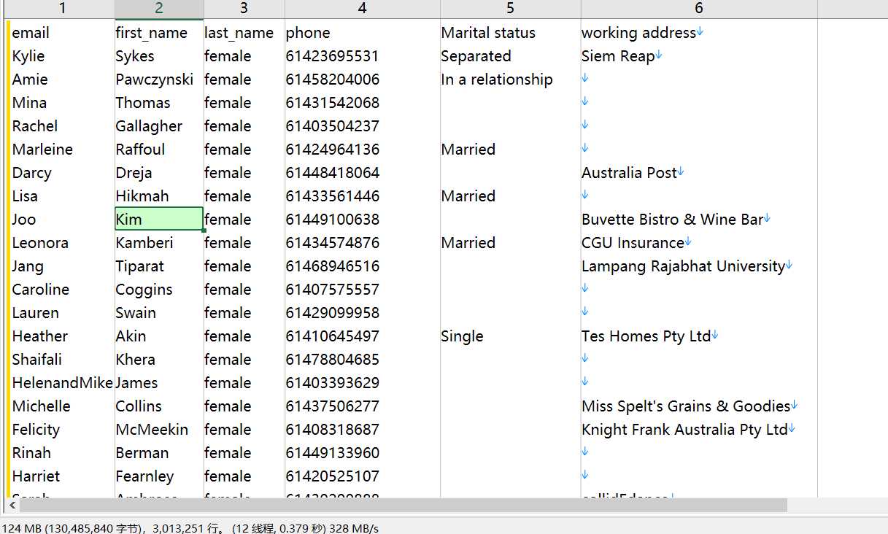Select 'Buvette Bistro & Wine Bar' cell
Image resolution: width=888 pixels, height=534 pixels.
(699, 220)
